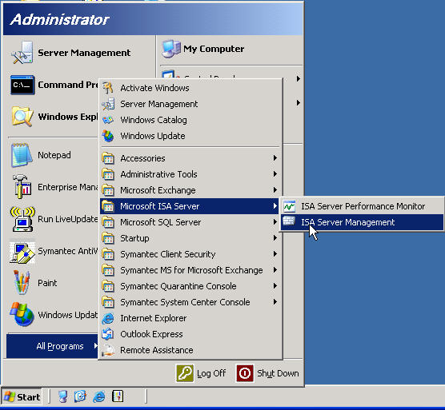Expand the Microsoft SQL Server submenu
The height and width of the screenshot is (410, 445).
pyautogui.click(x=190, y=222)
